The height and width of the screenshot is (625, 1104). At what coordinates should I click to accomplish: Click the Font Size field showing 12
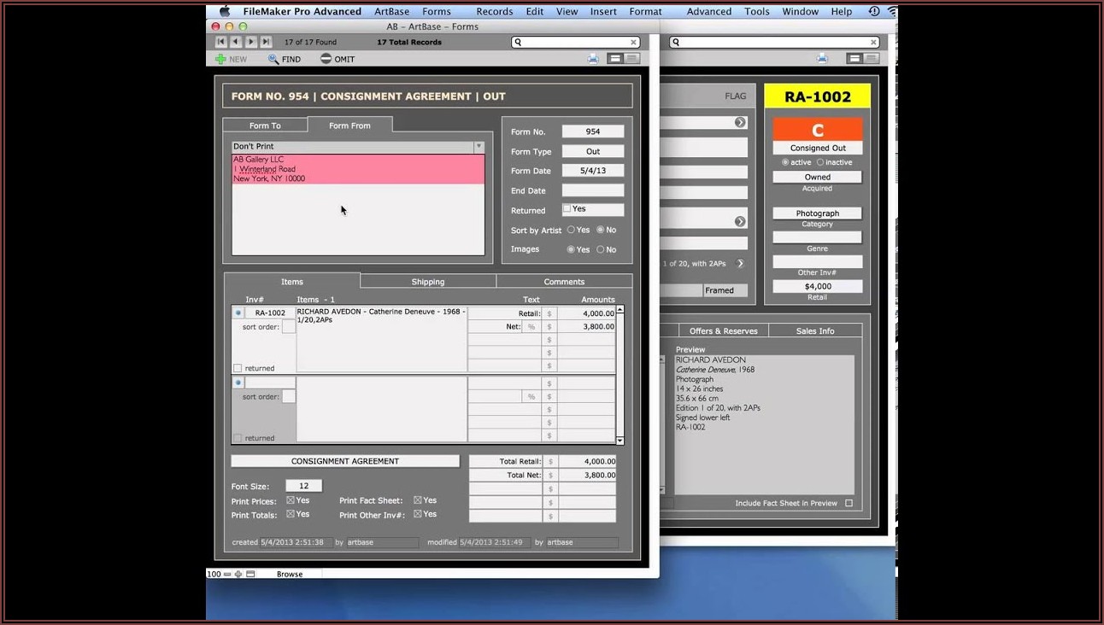tap(303, 486)
